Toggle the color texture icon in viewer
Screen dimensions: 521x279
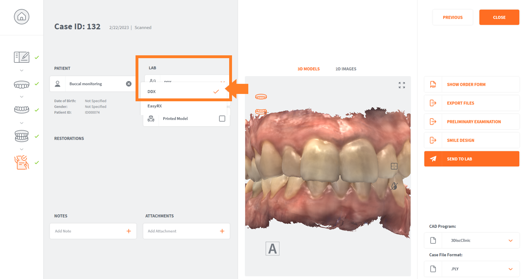tap(394, 186)
